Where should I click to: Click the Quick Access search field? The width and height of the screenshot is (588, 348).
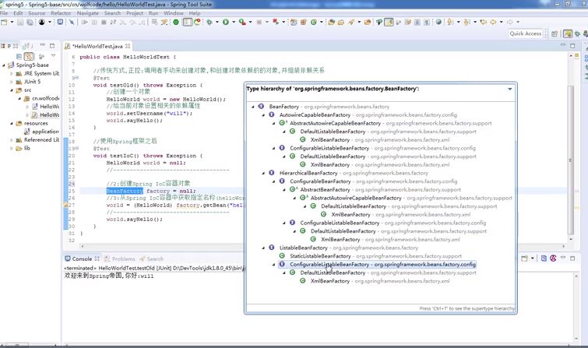(526, 33)
